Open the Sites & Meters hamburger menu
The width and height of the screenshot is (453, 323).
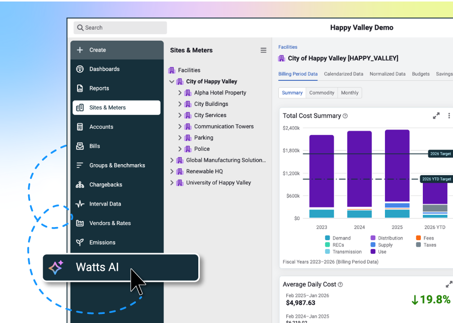(263, 50)
